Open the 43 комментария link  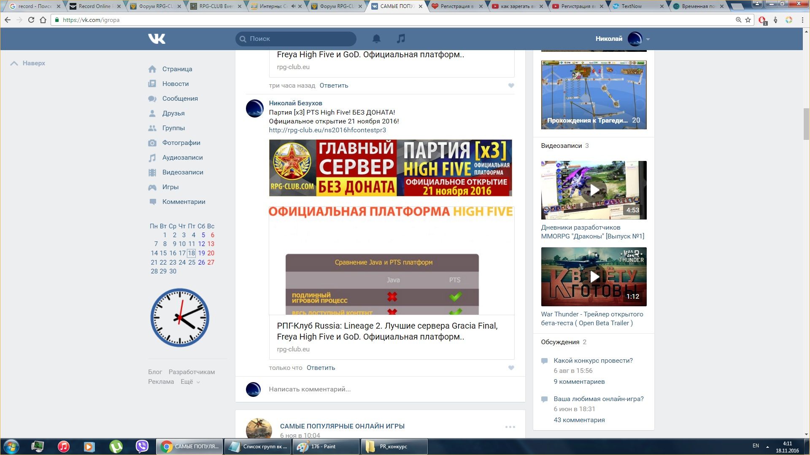coord(579,420)
